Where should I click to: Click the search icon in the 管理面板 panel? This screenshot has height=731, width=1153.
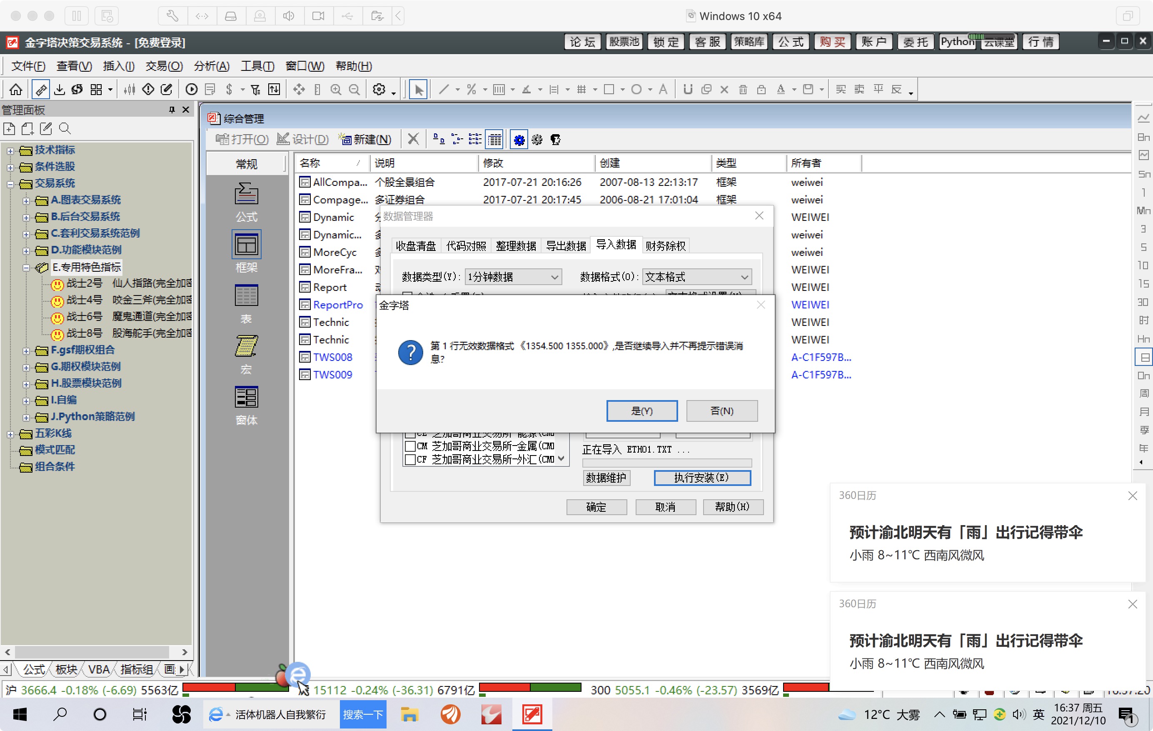[65, 128]
